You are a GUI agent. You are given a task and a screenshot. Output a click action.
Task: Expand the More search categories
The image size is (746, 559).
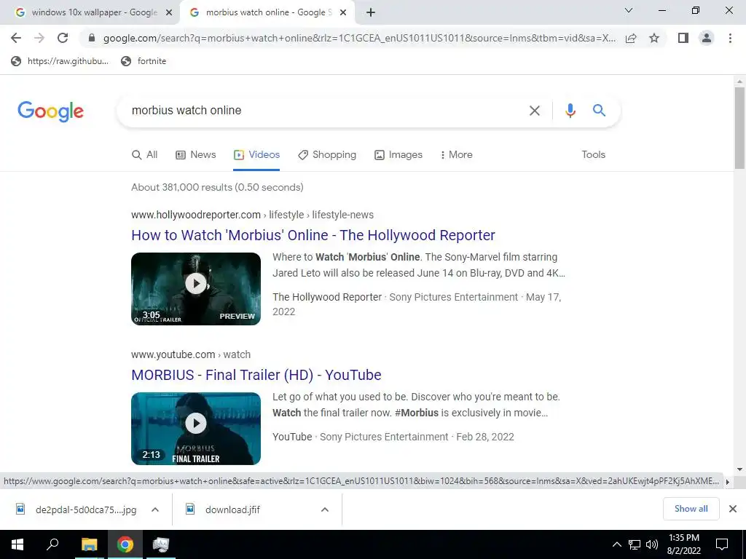click(x=456, y=155)
